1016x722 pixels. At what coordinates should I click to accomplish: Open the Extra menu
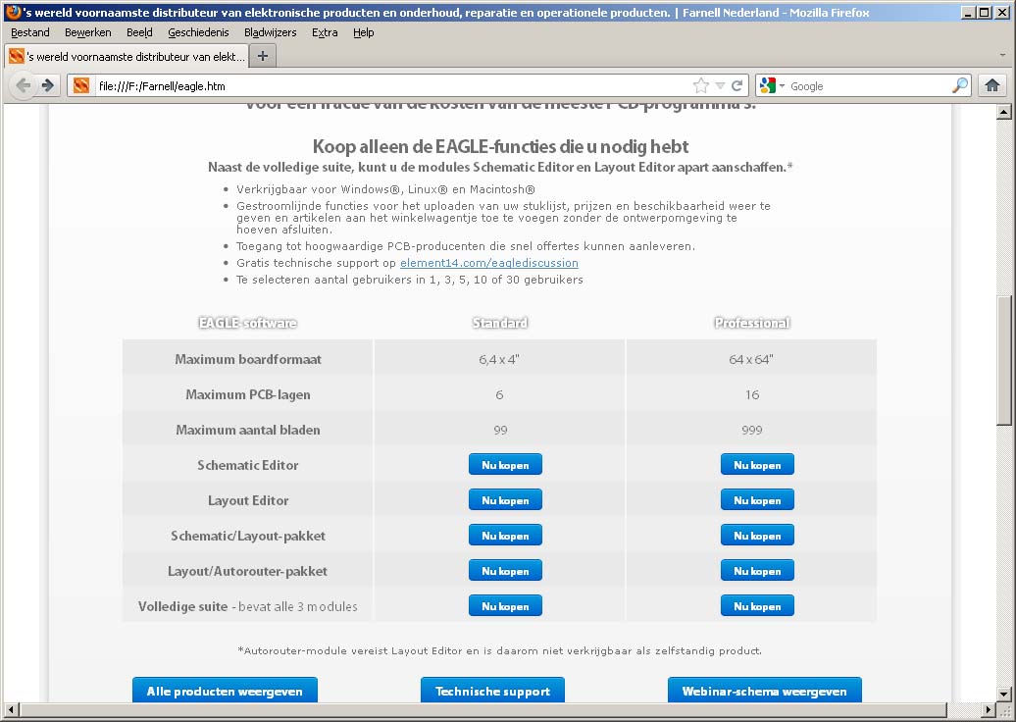[325, 32]
